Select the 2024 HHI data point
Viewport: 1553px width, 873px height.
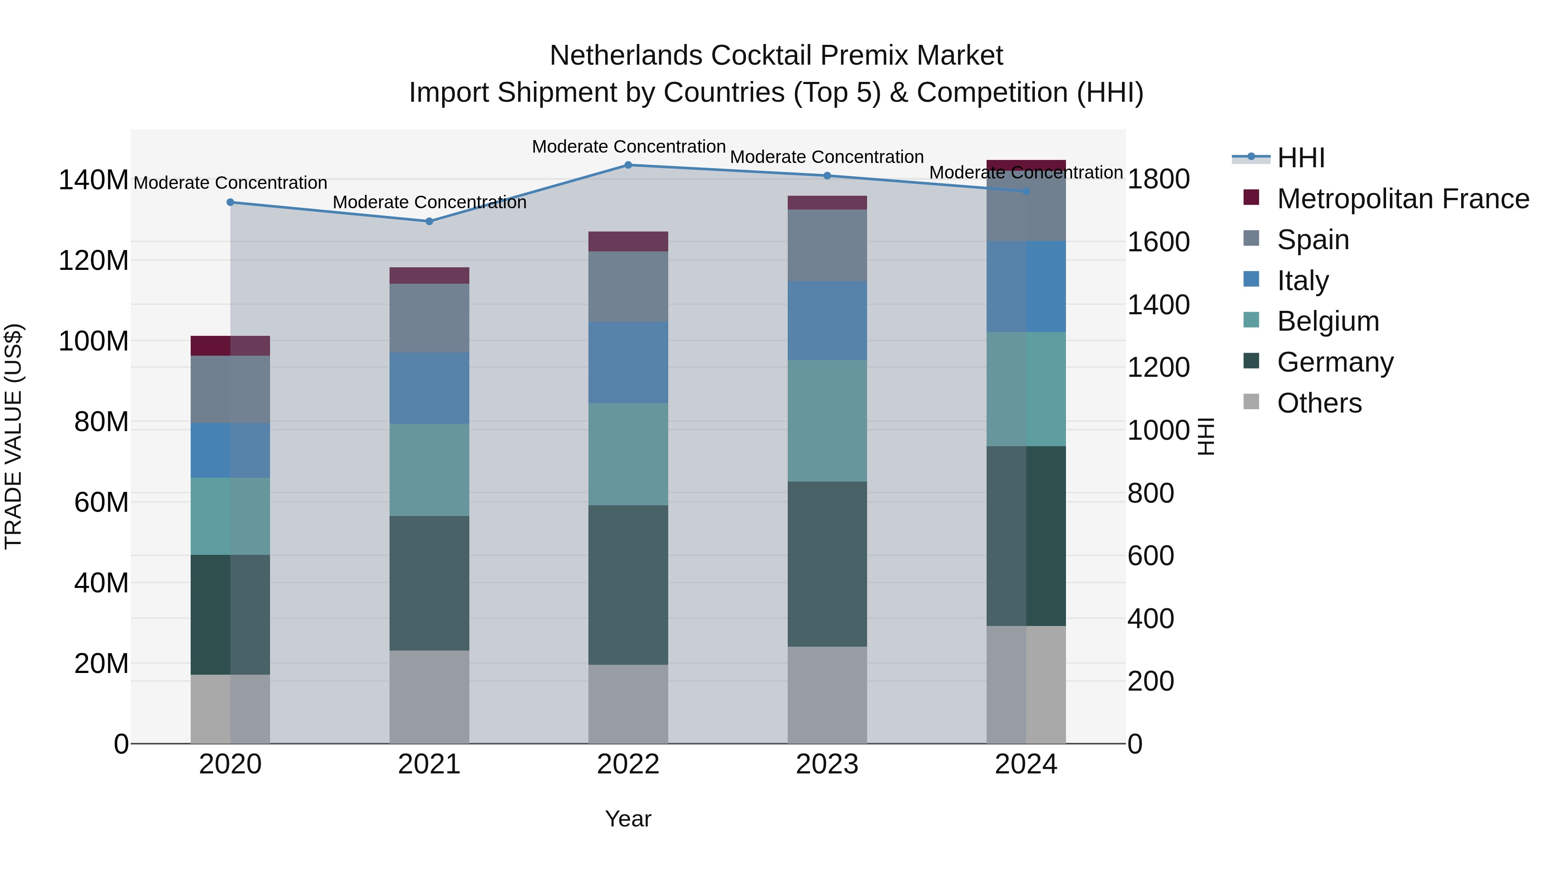coord(1026,191)
